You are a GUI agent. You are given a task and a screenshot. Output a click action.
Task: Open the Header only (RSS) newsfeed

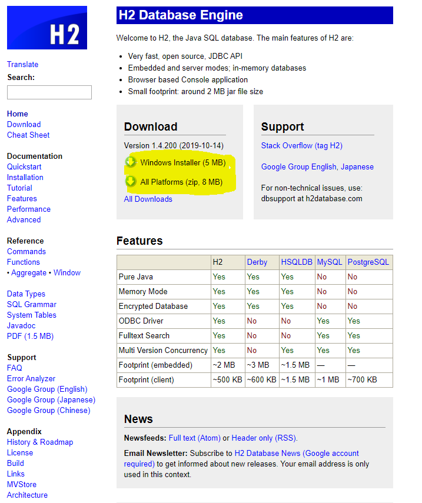coord(264,438)
